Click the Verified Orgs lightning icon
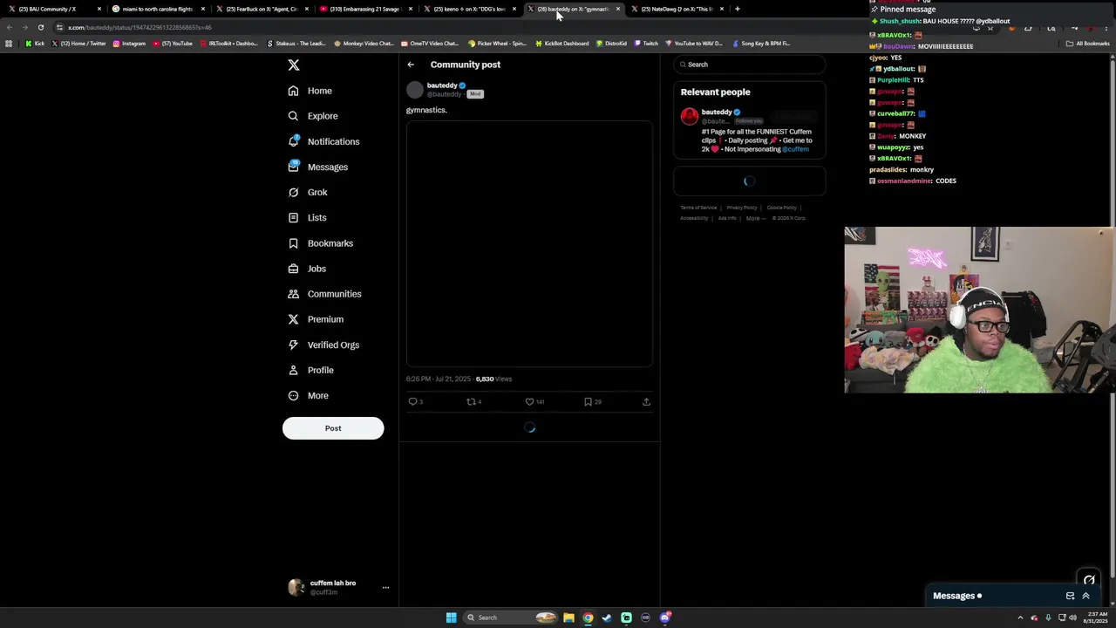 (293, 345)
